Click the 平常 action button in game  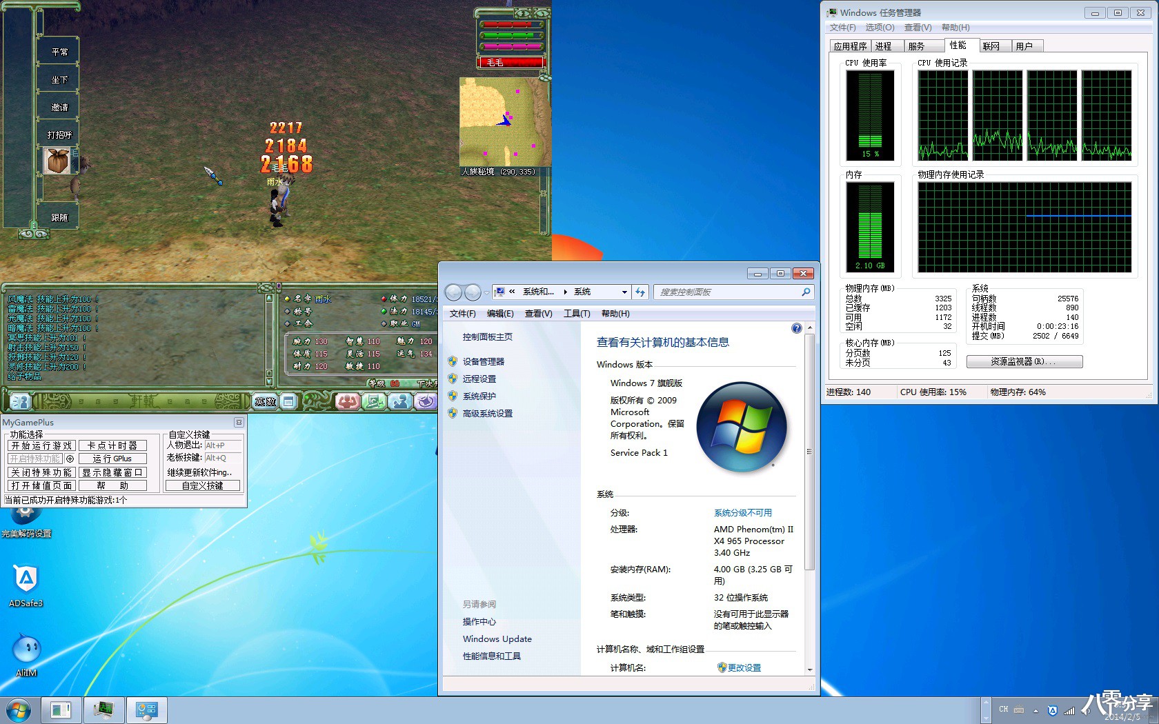[x=59, y=52]
